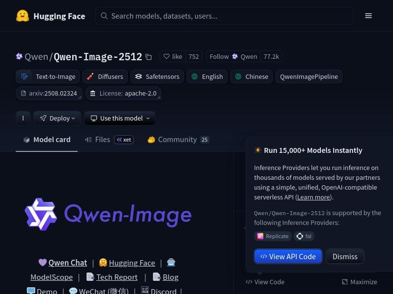Click the Safetensors badge
393x294 pixels.
pyautogui.click(x=157, y=76)
